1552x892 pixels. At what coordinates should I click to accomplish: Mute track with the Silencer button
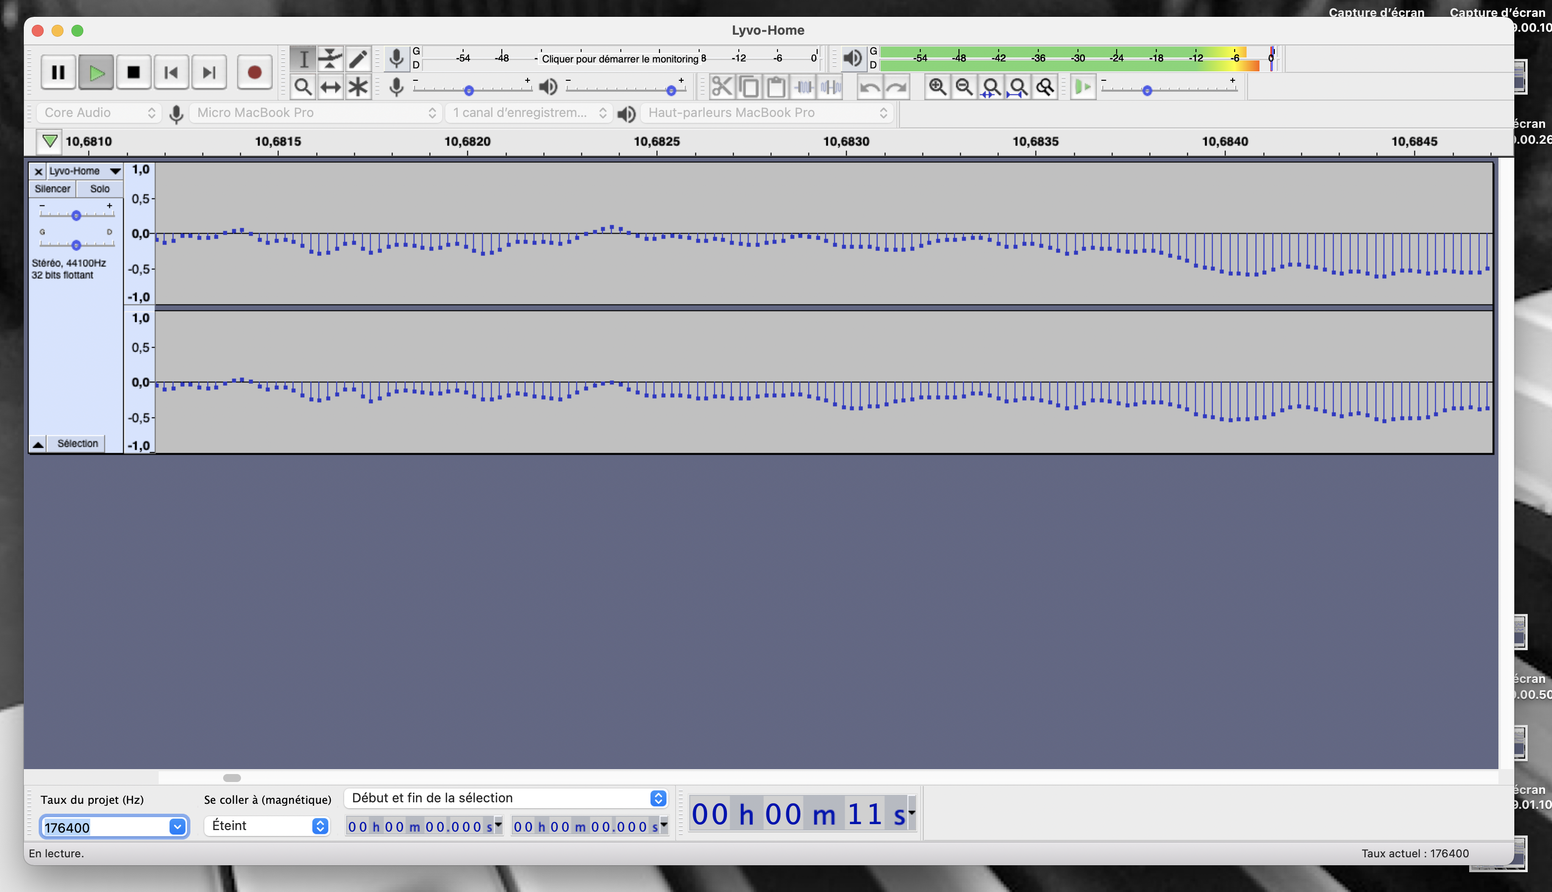tap(53, 189)
